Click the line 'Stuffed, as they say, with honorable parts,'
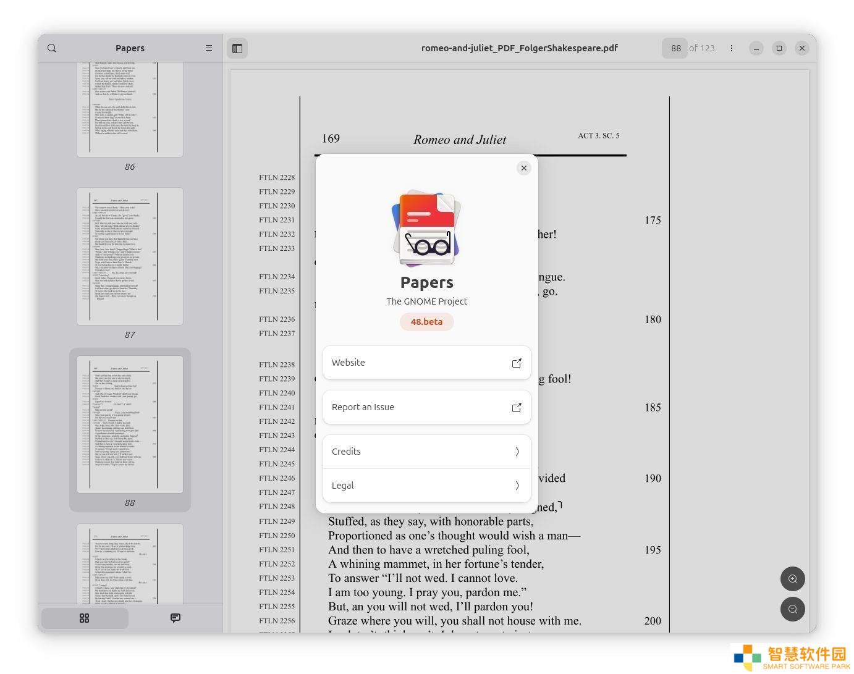Viewport: 854px width, 674px height. [431, 521]
